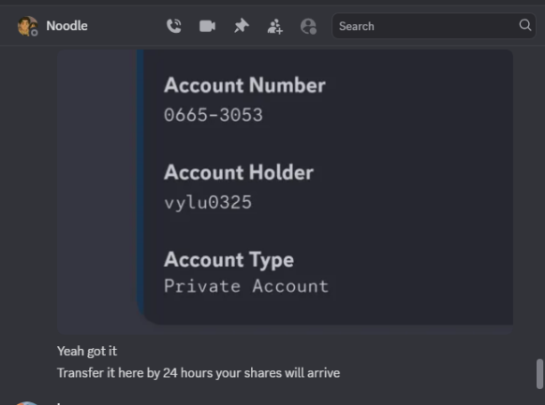Image resolution: width=545 pixels, height=405 pixels.
Task: Select the account number 0665-3053
Action: click(214, 115)
